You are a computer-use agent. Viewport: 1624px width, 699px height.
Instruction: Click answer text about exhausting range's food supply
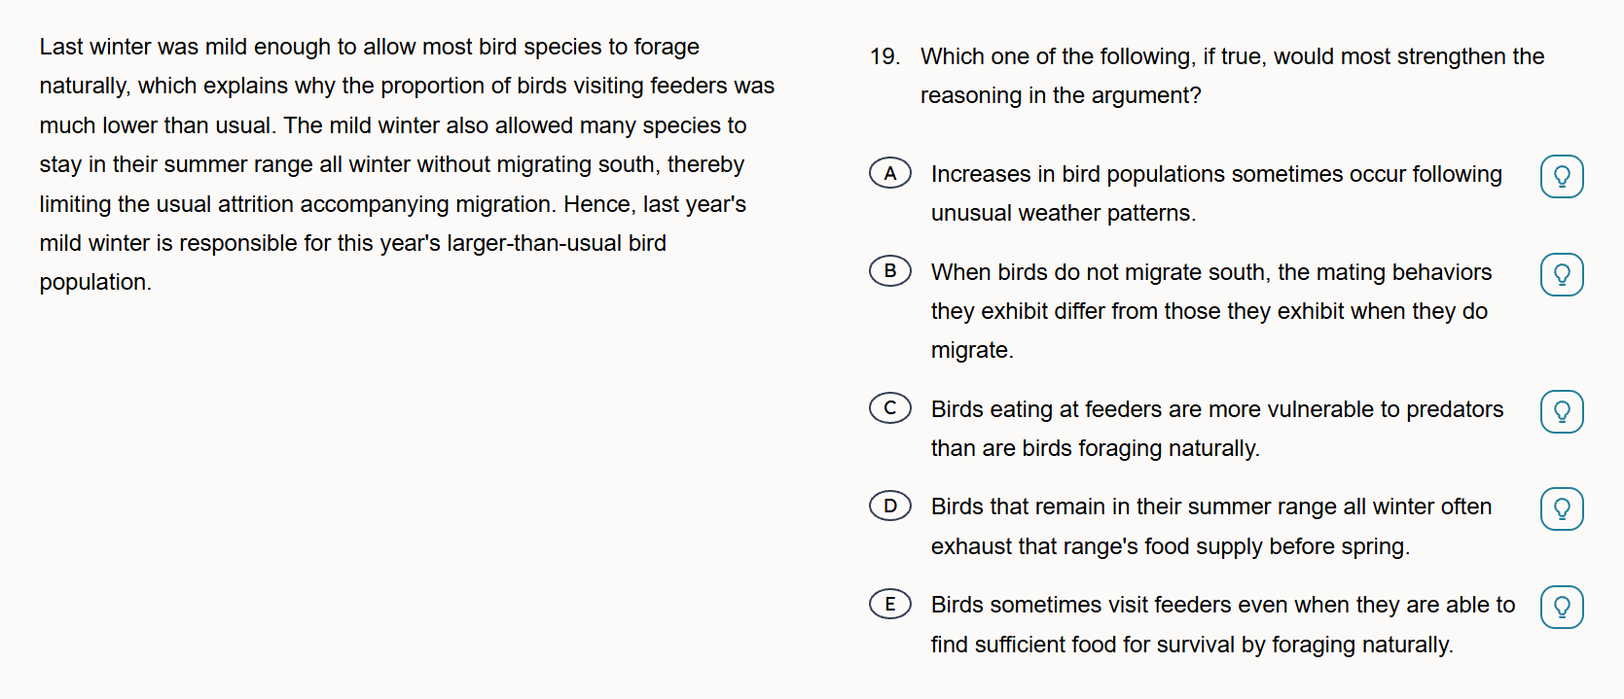point(1209,526)
